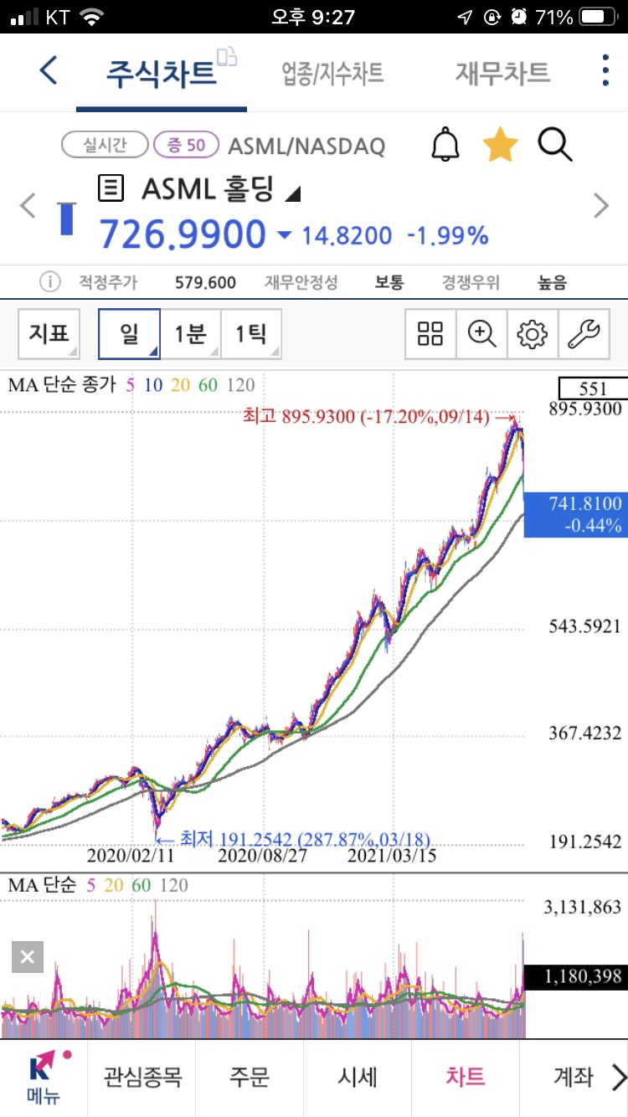Open the chart grid layout icon
The width and height of the screenshot is (628, 1117).
pos(430,334)
